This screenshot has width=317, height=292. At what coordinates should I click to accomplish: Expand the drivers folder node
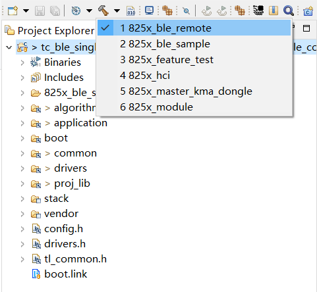tap(22, 168)
